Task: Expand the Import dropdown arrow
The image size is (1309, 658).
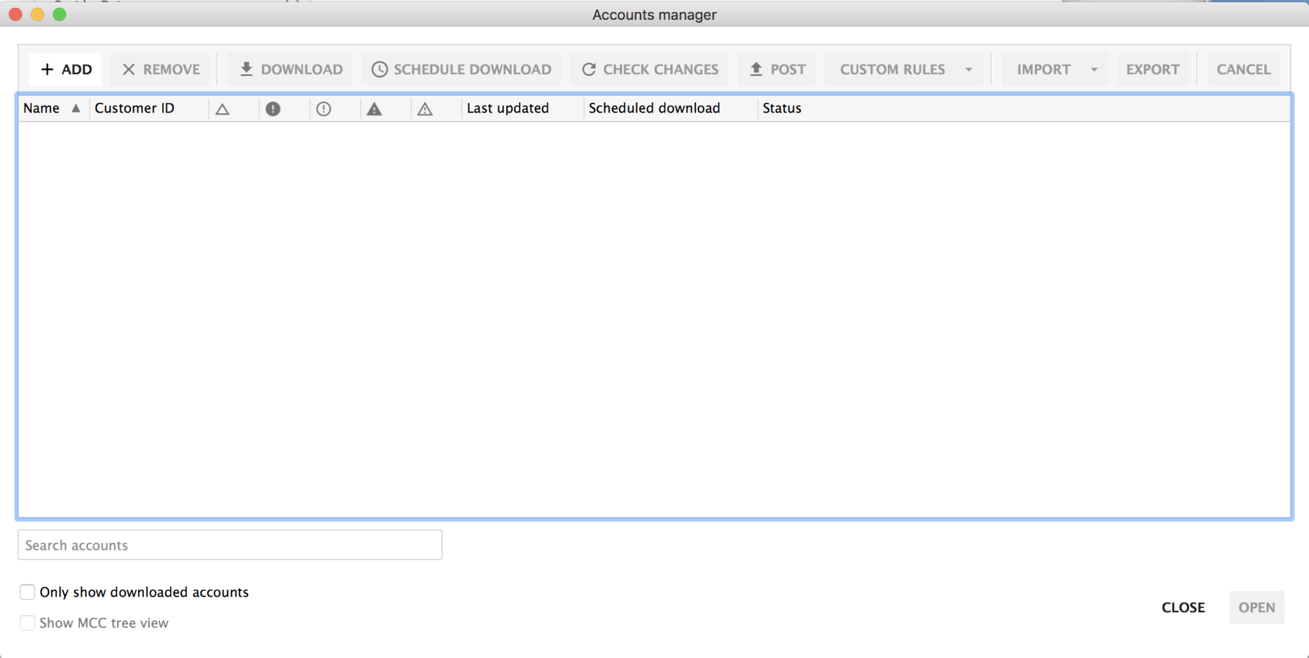Action: (x=1094, y=70)
